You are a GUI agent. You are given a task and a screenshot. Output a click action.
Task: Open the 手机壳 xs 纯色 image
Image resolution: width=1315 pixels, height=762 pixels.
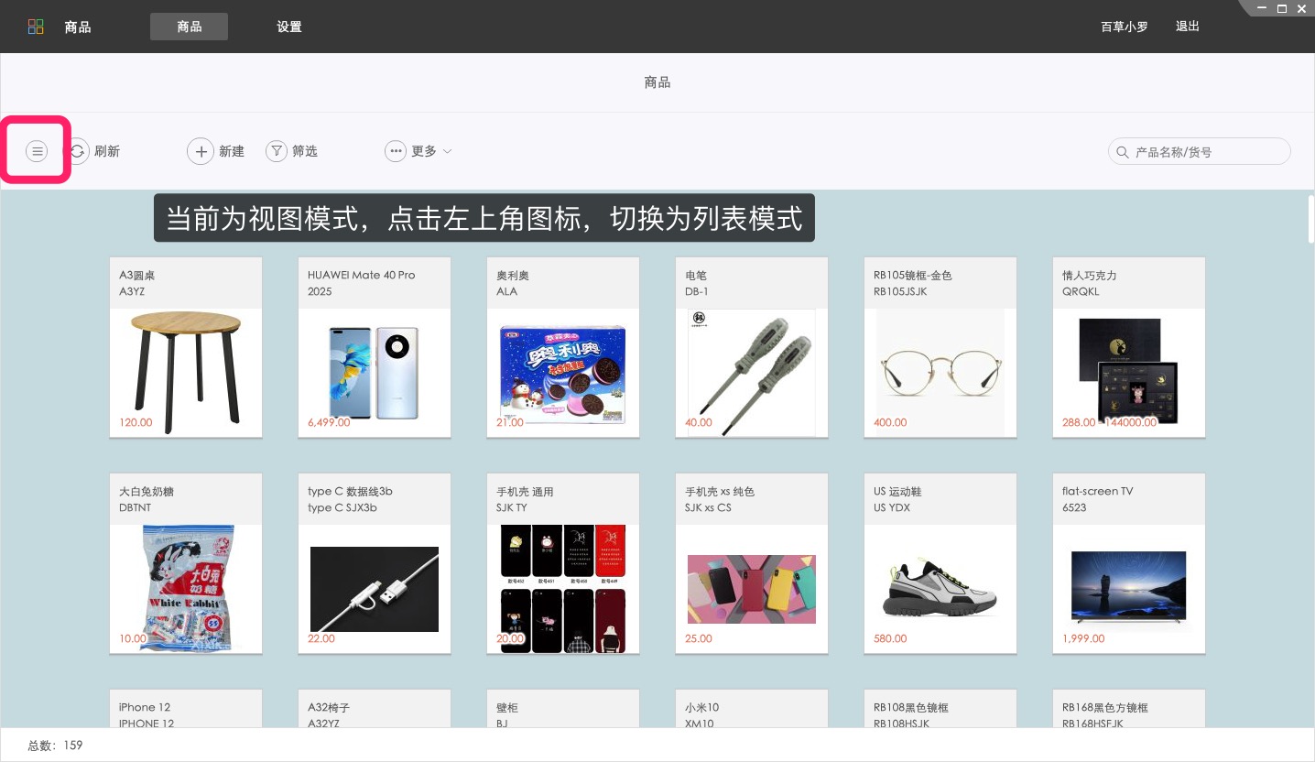point(752,589)
